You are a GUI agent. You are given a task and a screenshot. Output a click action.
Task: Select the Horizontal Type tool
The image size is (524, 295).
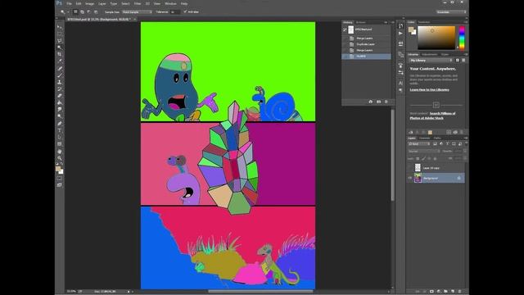point(60,130)
